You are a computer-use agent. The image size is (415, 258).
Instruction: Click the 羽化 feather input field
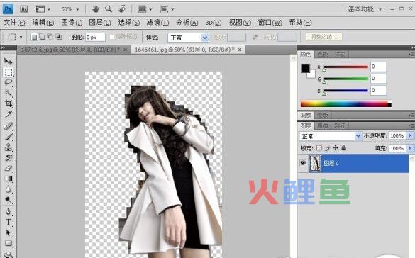coord(95,38)
